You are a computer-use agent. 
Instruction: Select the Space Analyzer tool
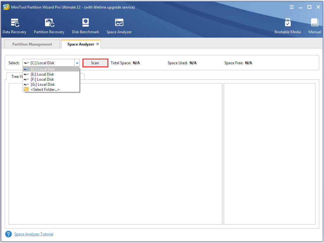pyautogui.click(x=119, y=25)
